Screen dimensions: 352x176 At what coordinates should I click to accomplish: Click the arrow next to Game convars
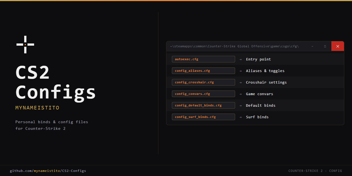[241, 94]
